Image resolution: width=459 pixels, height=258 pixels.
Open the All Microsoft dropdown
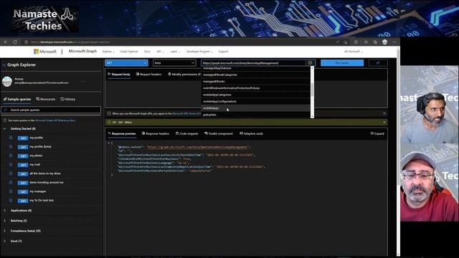[x=354, y=52]
